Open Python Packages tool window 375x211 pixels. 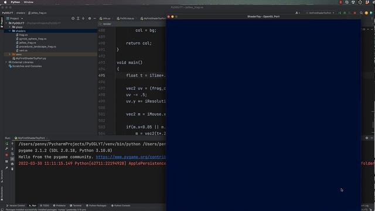[x=96, y=206]
